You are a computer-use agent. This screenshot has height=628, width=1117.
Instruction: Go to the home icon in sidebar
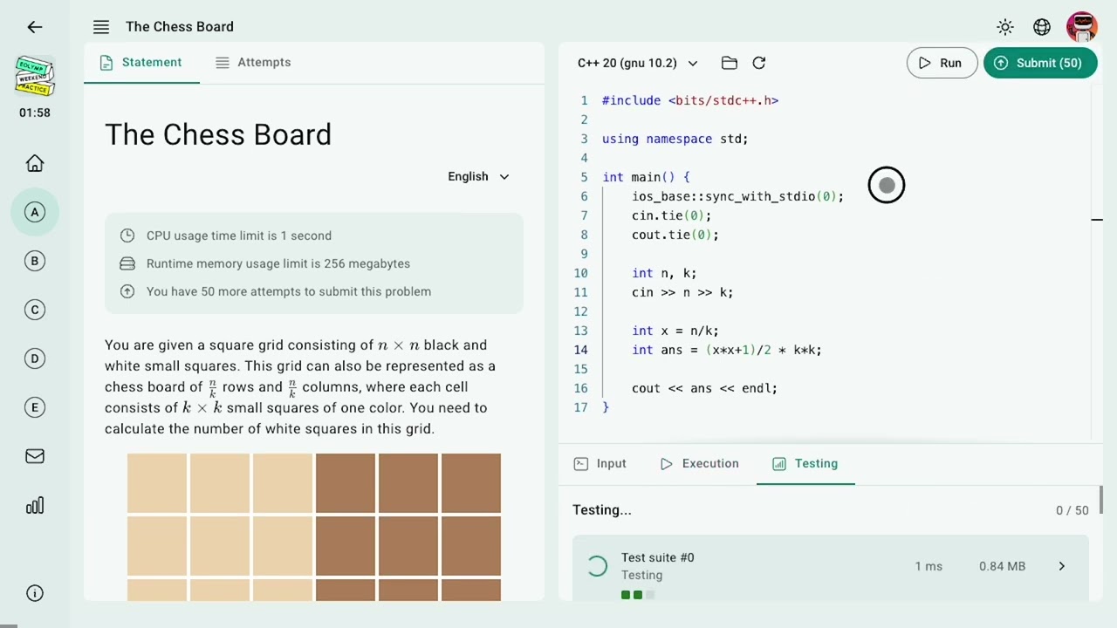pyautogui.click(x=35, y=163)
